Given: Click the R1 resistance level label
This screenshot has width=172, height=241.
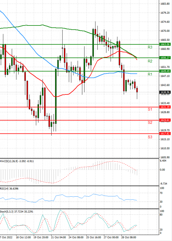Looking at the screenshot, I should (150, 74).
